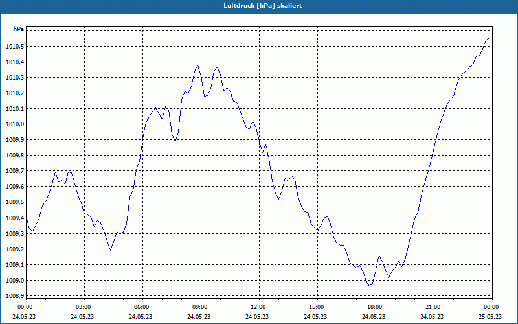Select the 1010,1 y-axis label
This screenshot has width=518, height=324.
(x=15, y=109)
